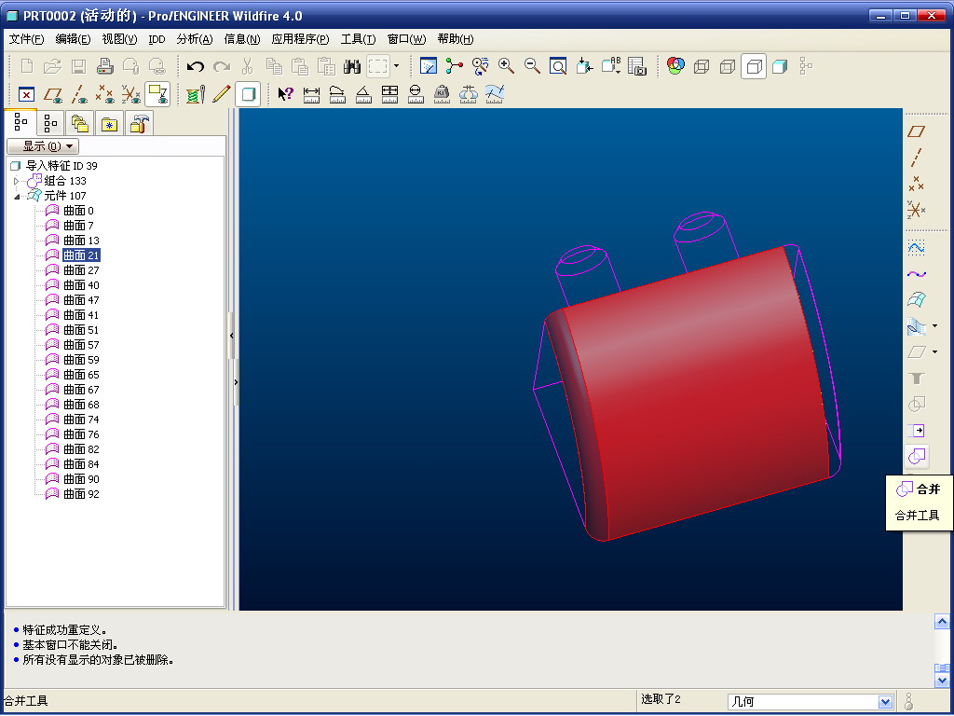This screenshot has height=716, width=954.
Task: Select 曲面 92 in model tree
Action: [x=81, y=494]
